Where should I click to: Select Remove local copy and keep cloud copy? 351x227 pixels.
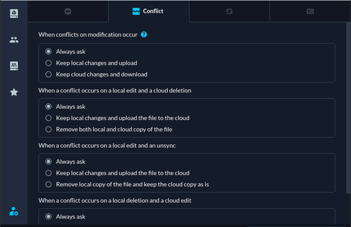coord(127,184)
